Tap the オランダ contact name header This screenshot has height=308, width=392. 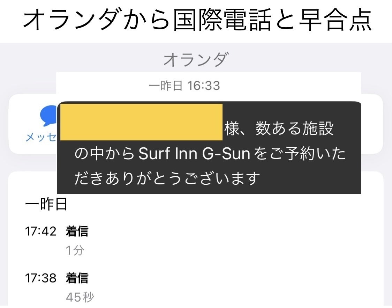[196, 60]
